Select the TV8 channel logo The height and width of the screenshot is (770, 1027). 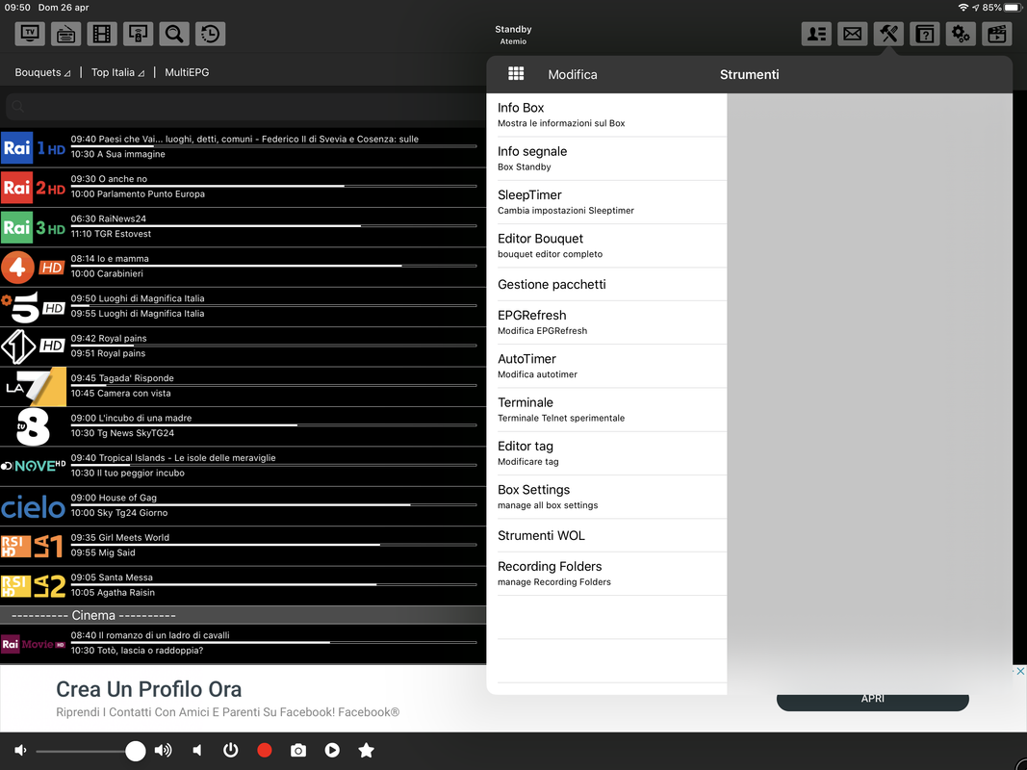pyautogui.click(x=34, y=427)
